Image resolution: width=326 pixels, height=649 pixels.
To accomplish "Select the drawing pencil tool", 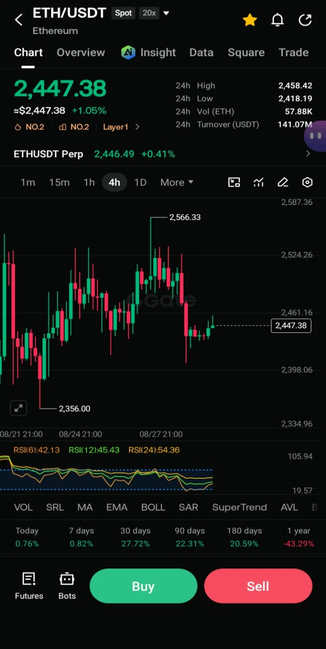I will click(x=283, y=182).
